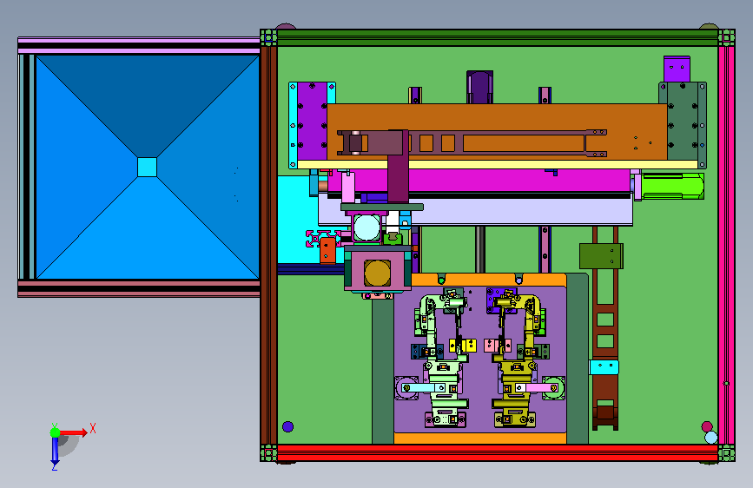Click the teal-green right end mounting plate
753x488 pixels.
point(683,121)
